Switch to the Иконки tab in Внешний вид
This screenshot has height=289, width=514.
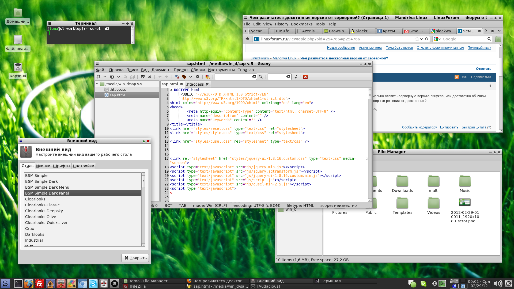pyautogui.click(x=43, y=166)
